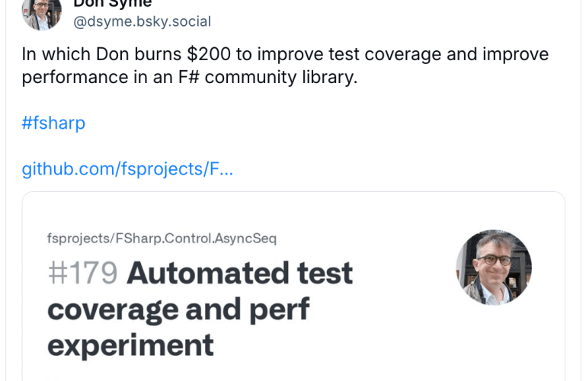Follow the github.com/fsprojects link

(x=127, y=169)
